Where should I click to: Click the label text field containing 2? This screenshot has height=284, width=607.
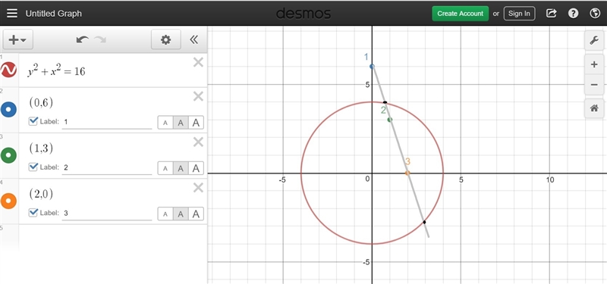coord(107,167)
